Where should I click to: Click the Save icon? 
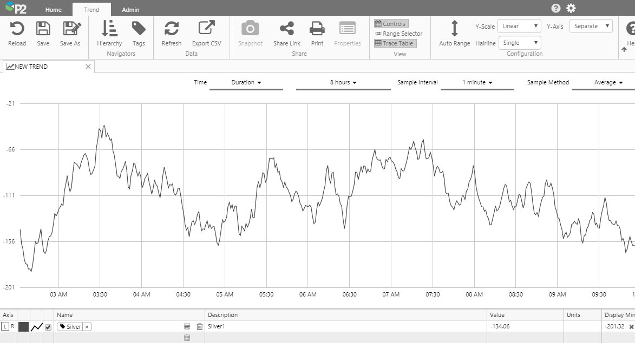click(x=43, y=29)
